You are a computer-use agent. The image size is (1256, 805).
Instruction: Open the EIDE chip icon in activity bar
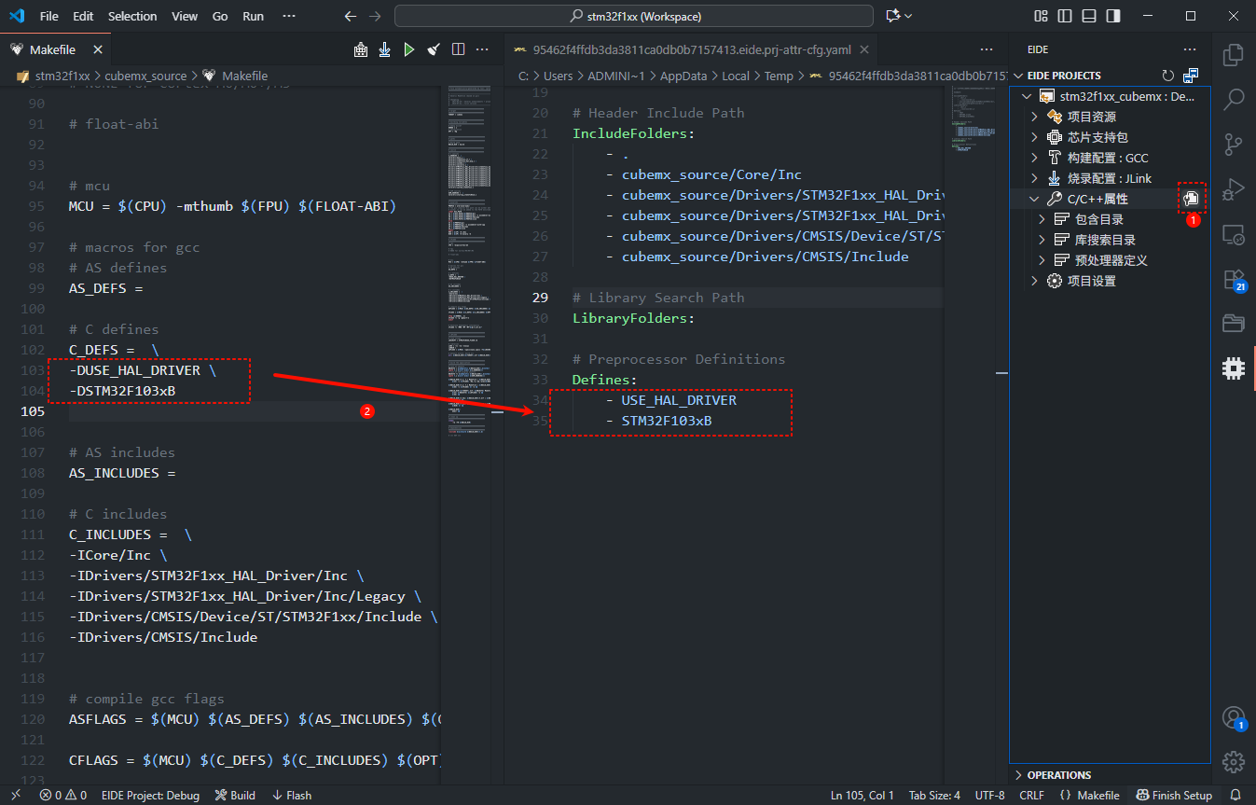pos(1233,368)
